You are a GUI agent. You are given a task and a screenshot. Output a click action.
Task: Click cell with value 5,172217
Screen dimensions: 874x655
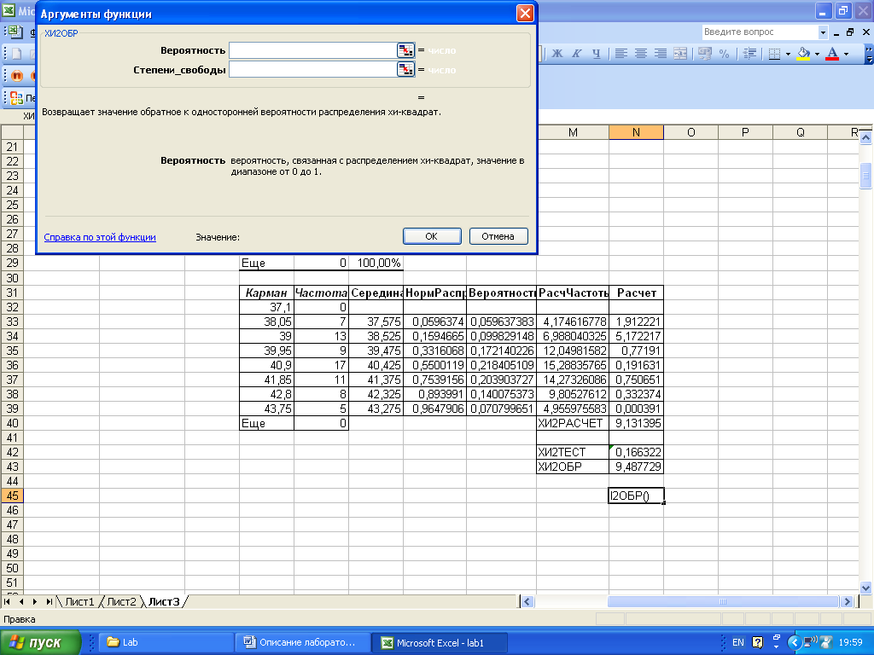point(636,336)
